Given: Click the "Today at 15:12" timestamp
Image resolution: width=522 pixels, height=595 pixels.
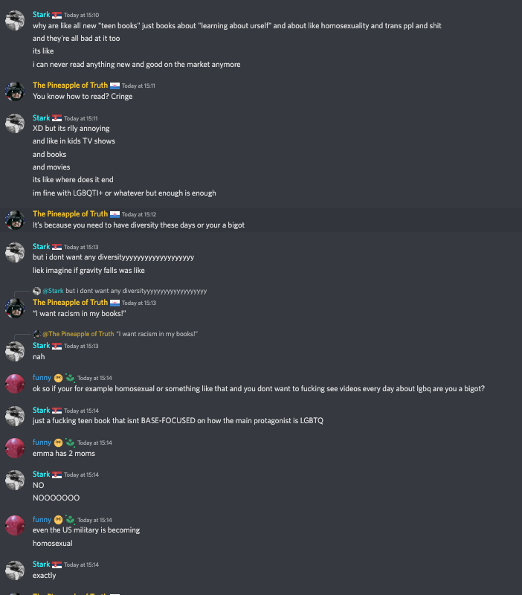Looking at the screenshot, I should (x=139, y=215).
